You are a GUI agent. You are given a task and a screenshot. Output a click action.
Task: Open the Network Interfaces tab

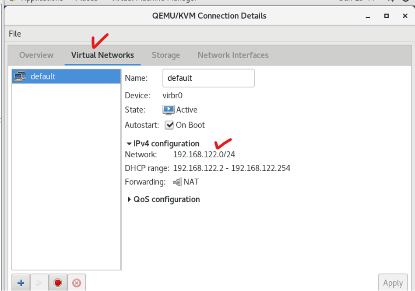click(x=233, y=55)
